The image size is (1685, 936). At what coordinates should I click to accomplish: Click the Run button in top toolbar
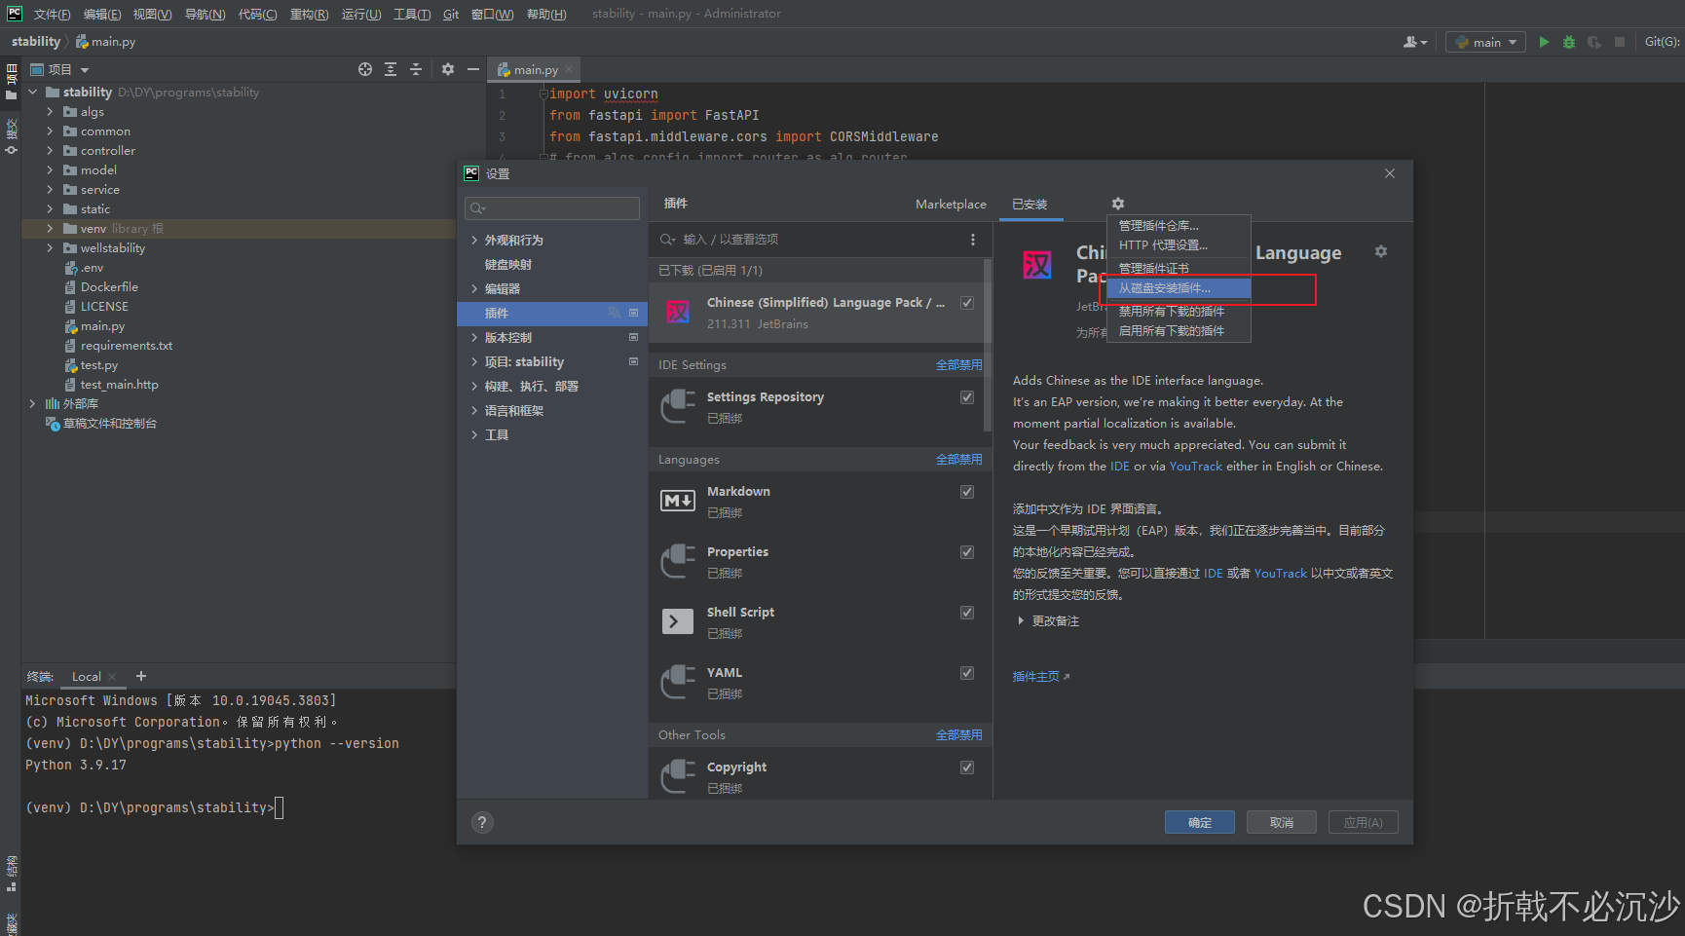coord(1544,42)
